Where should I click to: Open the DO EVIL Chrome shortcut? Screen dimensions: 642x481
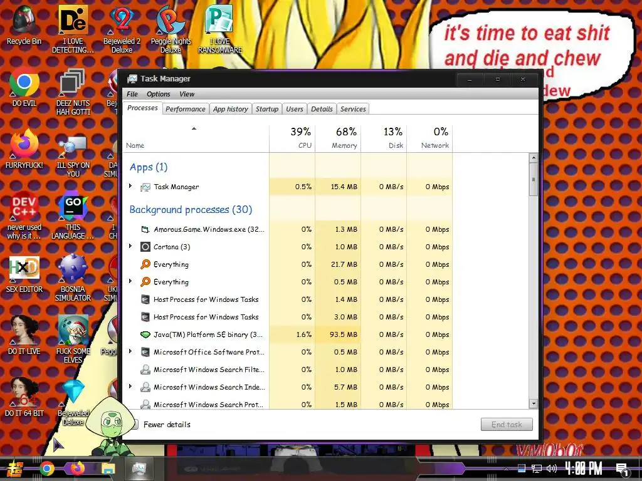[24, 88]
